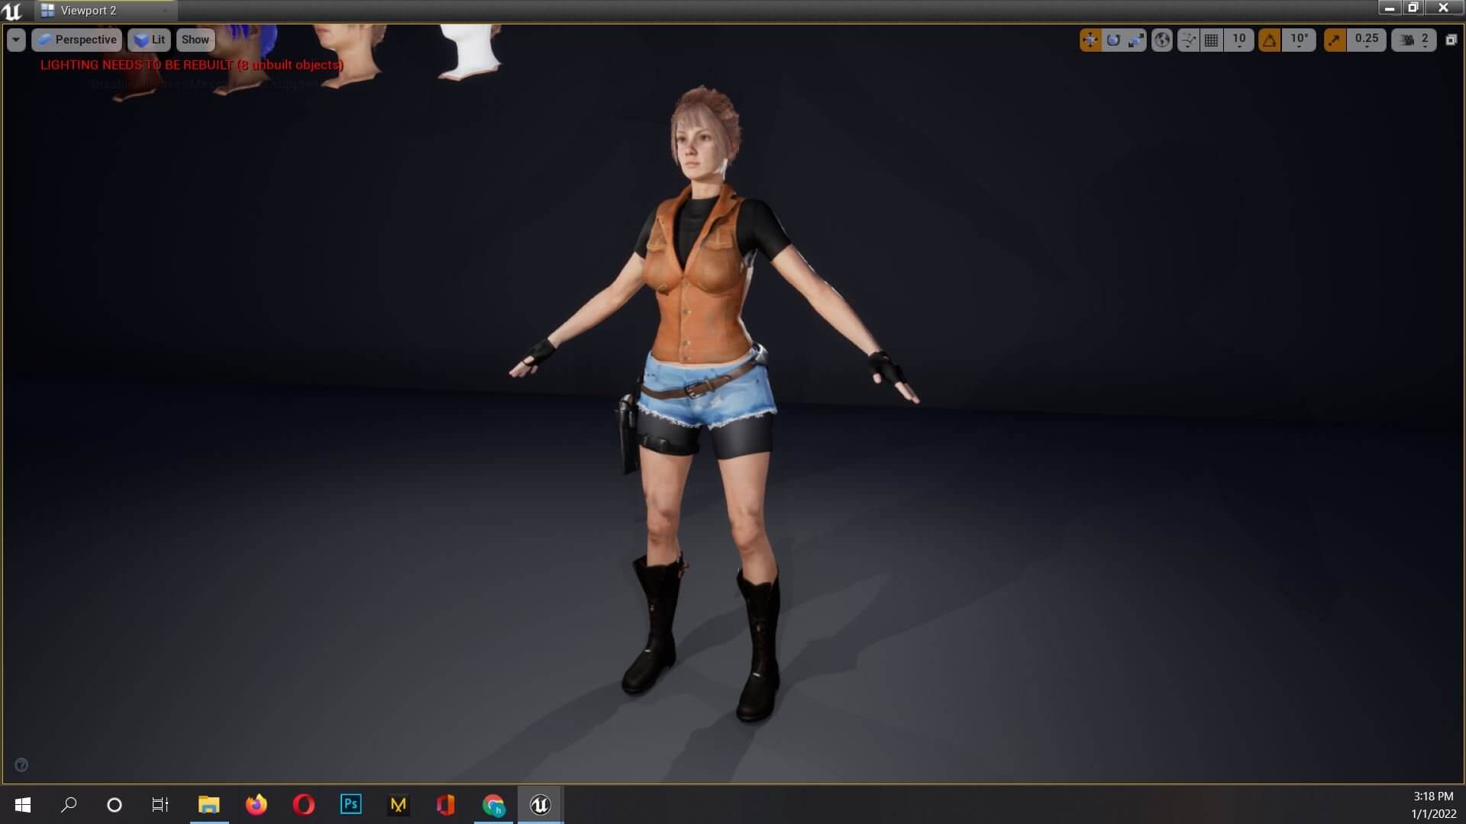Open scale snap 0.25 dropdown
This screenshot has height=824, width=1466.
(x=1366, y=40)
